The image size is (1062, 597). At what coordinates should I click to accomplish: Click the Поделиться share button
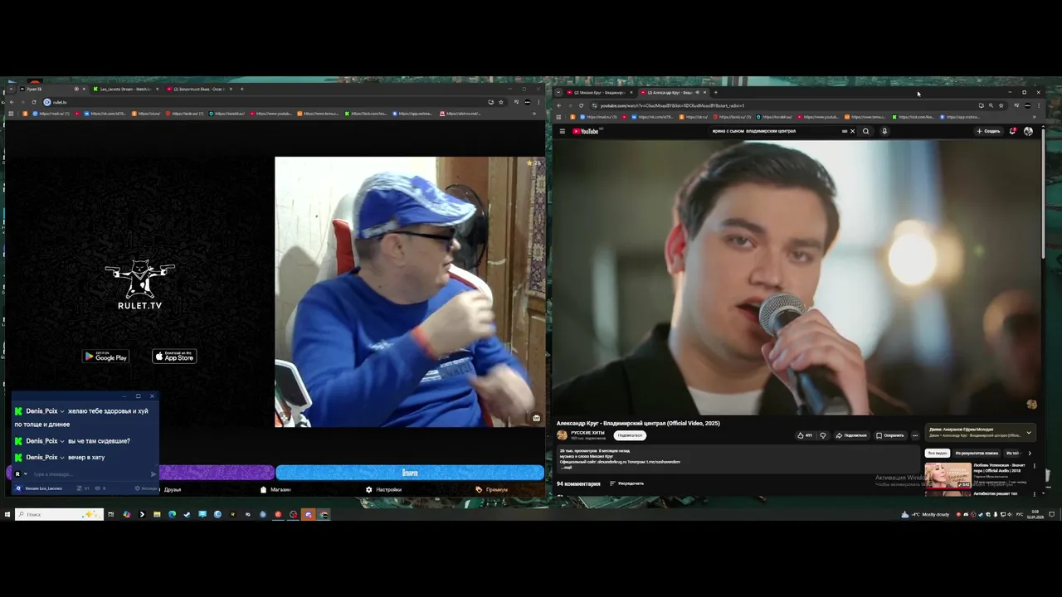pos(851,435)
